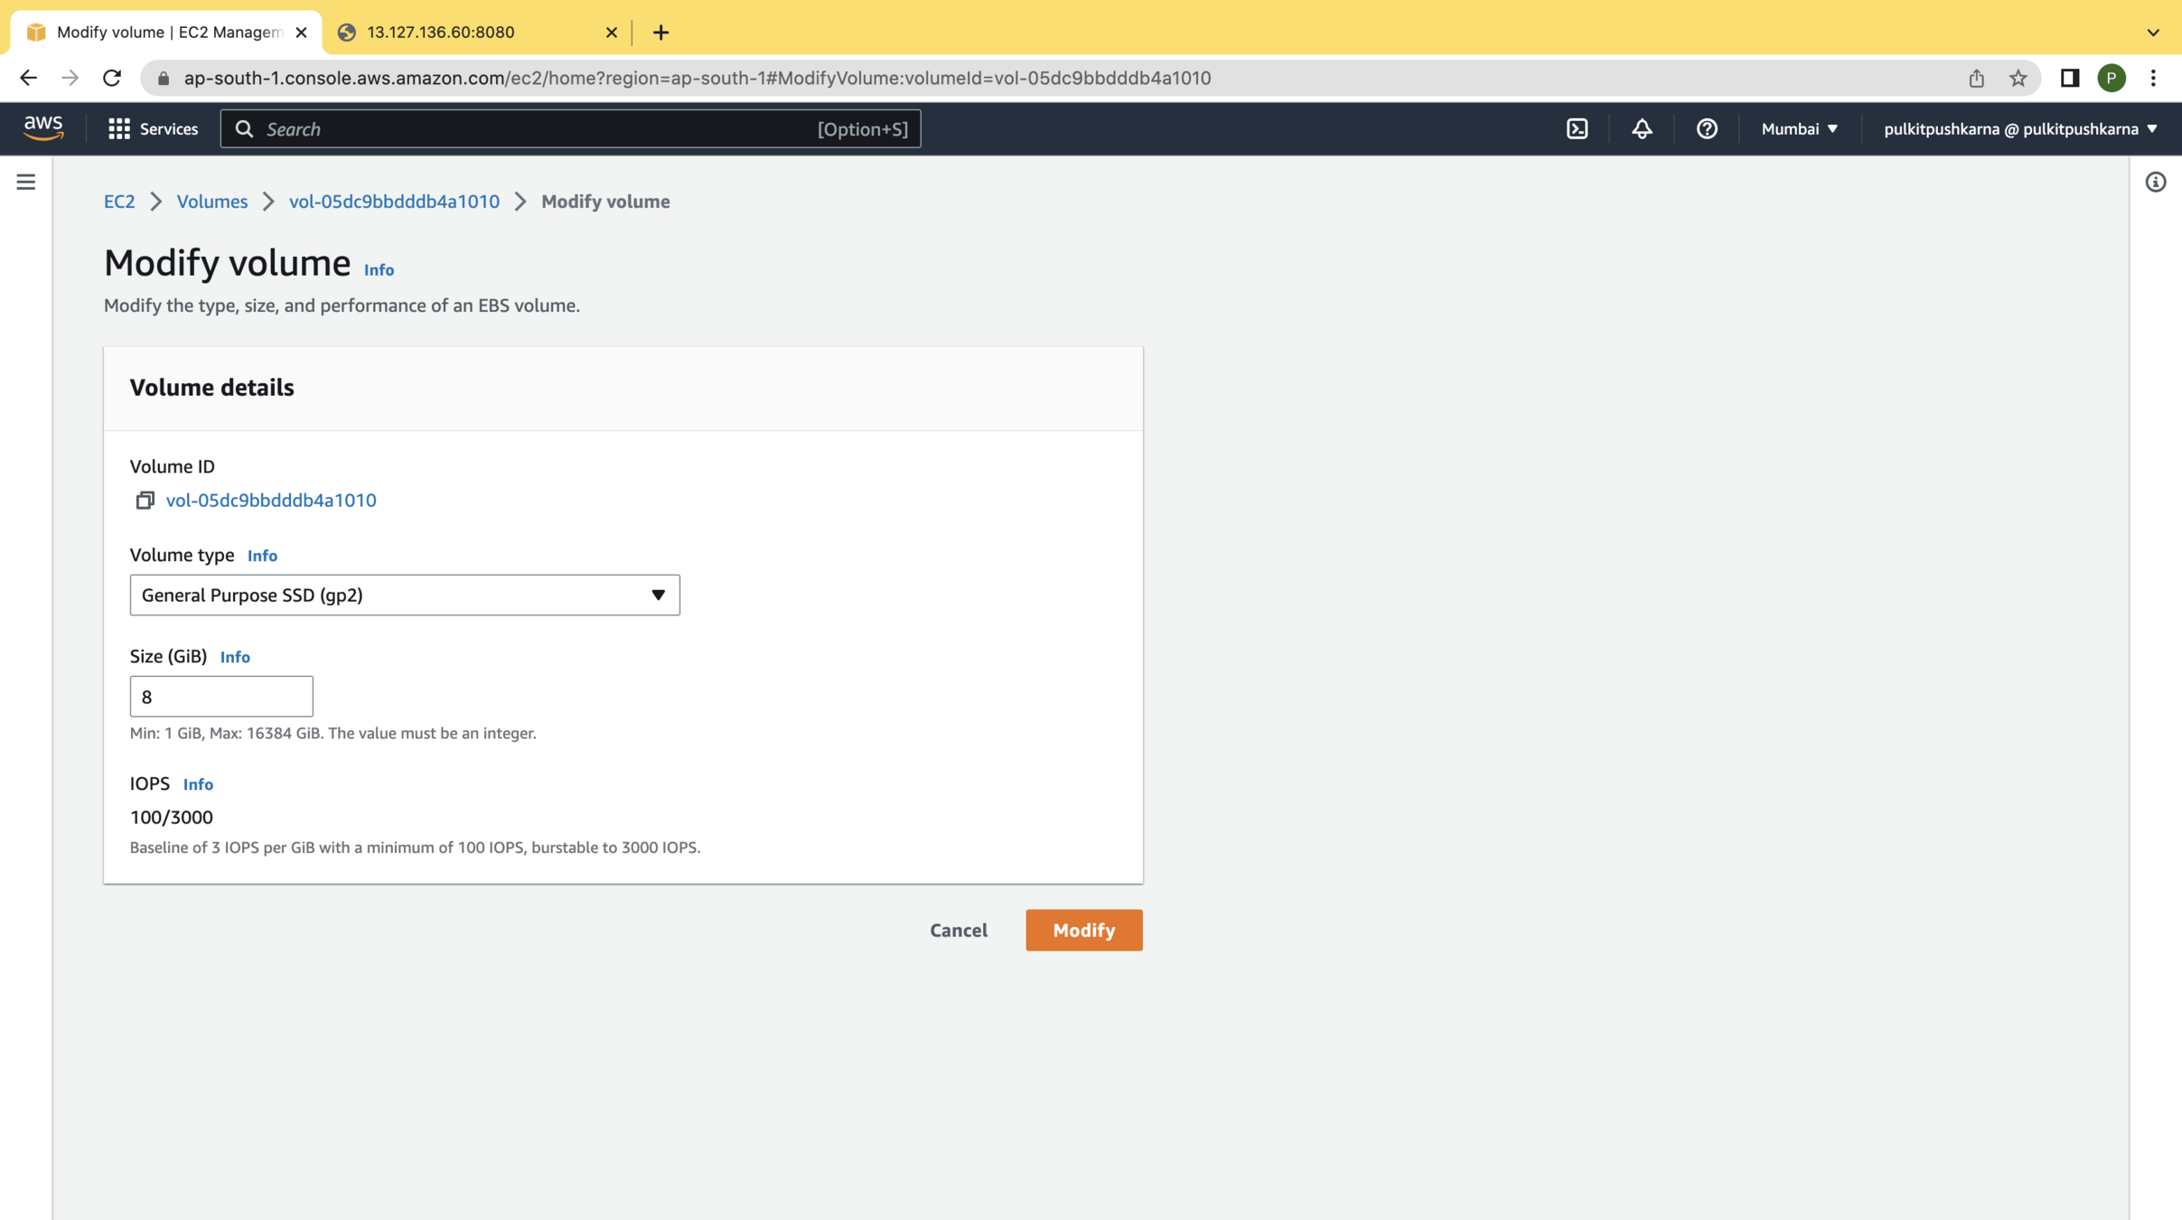
Task: Expand the pulkitpushkarna account menu
Action: click(2019, 128)
